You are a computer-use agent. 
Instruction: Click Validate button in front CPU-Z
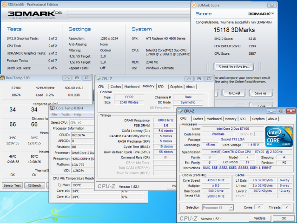coord(259,218)
